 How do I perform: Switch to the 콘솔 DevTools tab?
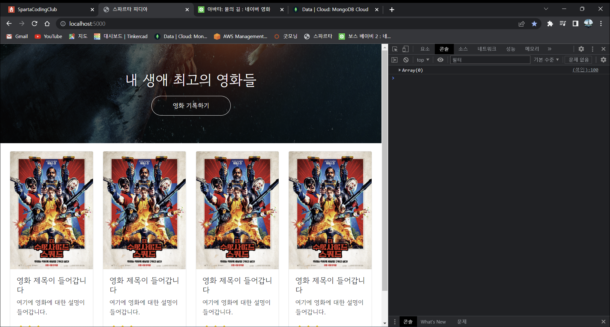[444, 49]
